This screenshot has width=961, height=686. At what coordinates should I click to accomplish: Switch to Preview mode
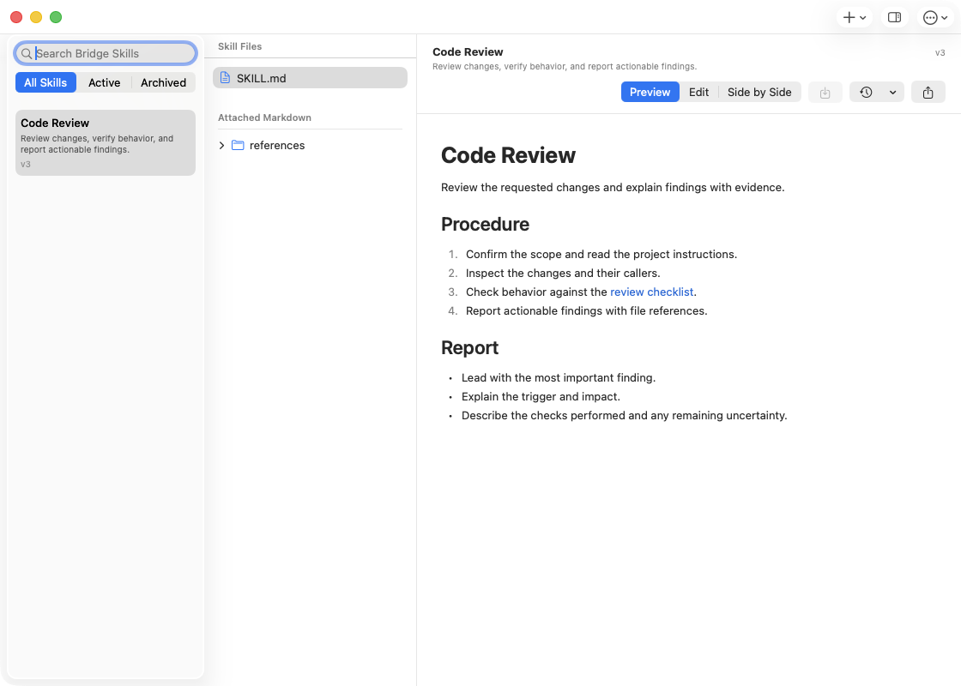click(650, 92)
